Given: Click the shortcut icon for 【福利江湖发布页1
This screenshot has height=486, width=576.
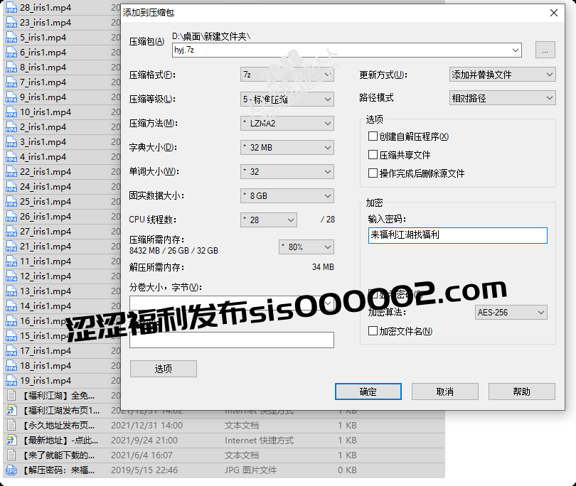Looking at the screenshot, I should 11,411.
